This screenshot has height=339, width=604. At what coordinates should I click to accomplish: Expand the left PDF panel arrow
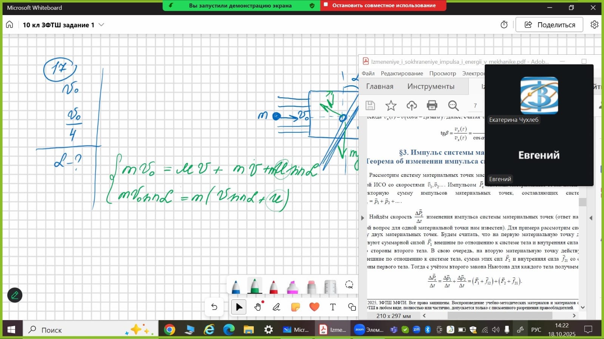coord(363,218)
